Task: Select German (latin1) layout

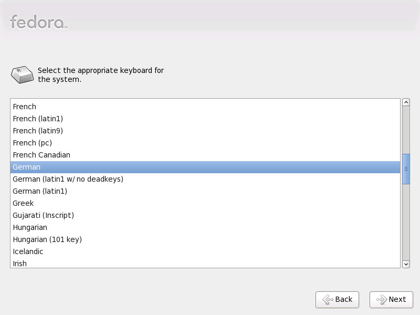Action: point(205,191)
